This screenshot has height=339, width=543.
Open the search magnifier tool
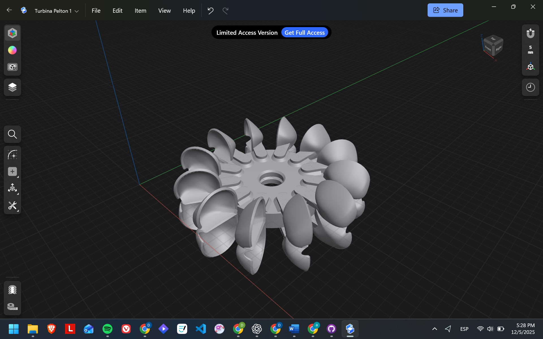(12, 134)
